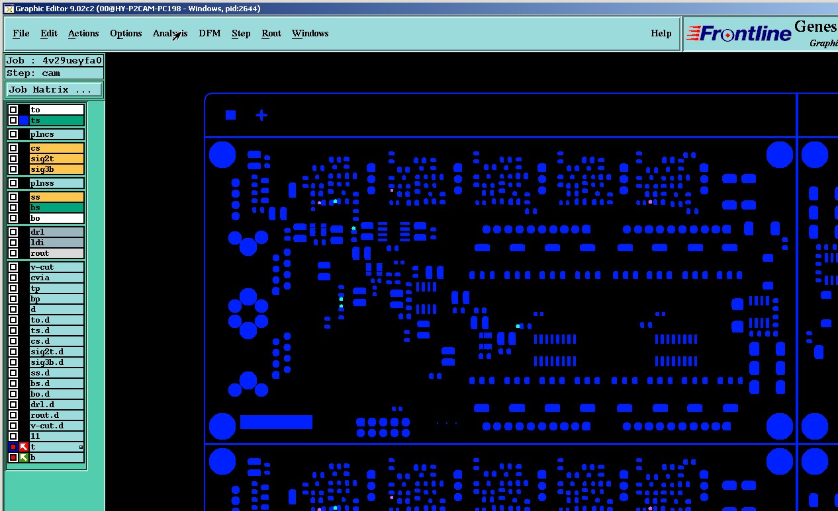The width and height of the screenshot is (838, 511).
Task: Select the layer name drl
Action: point(57,232)
